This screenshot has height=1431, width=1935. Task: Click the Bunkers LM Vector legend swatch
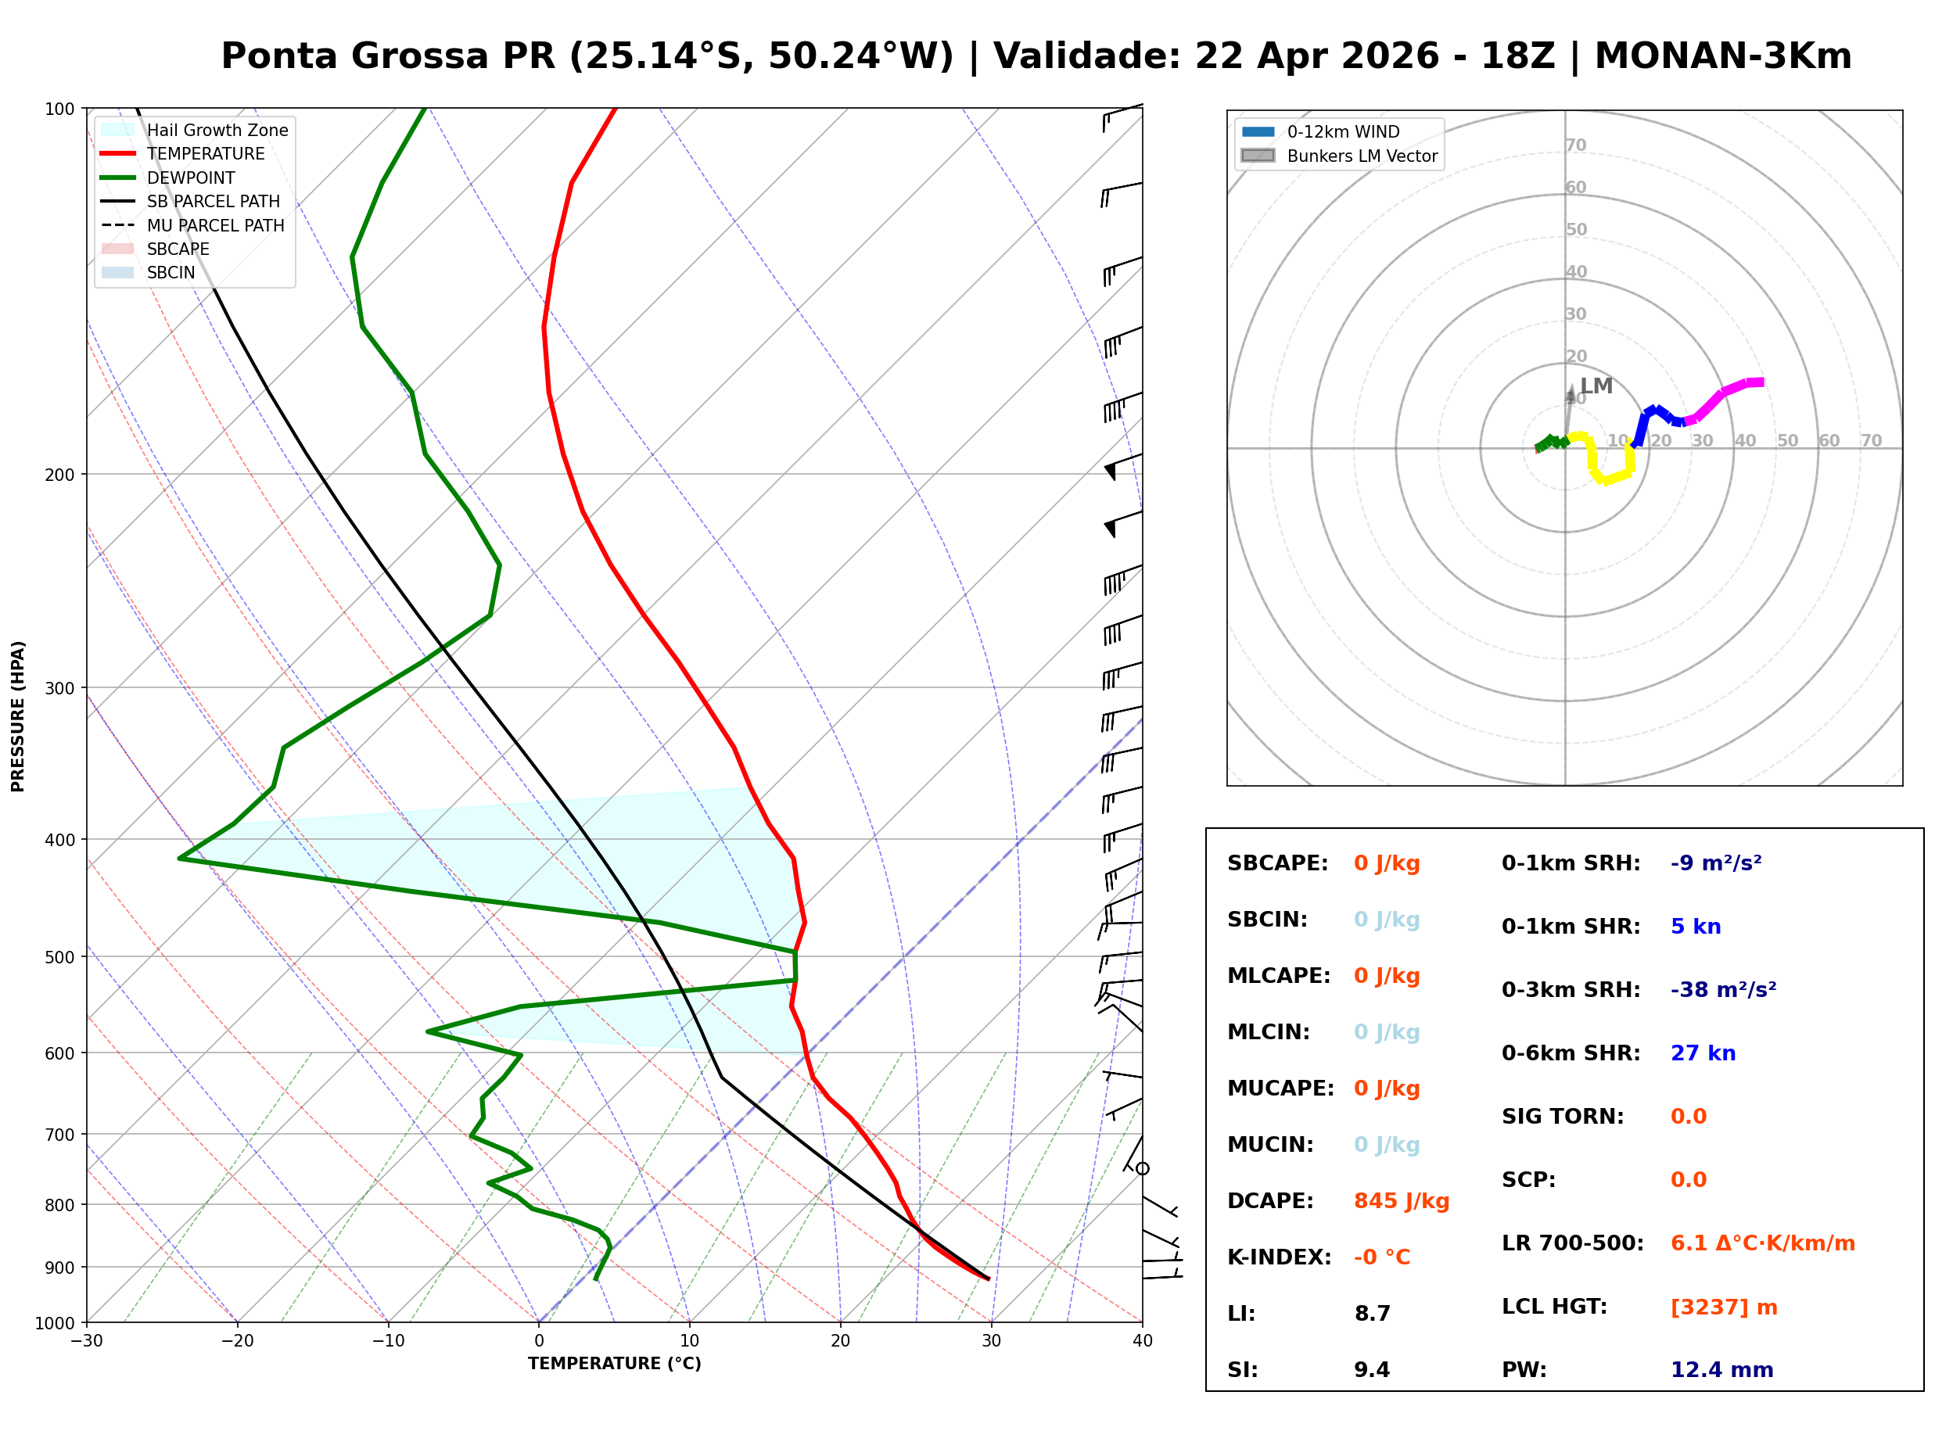(x=1258, y=156)
